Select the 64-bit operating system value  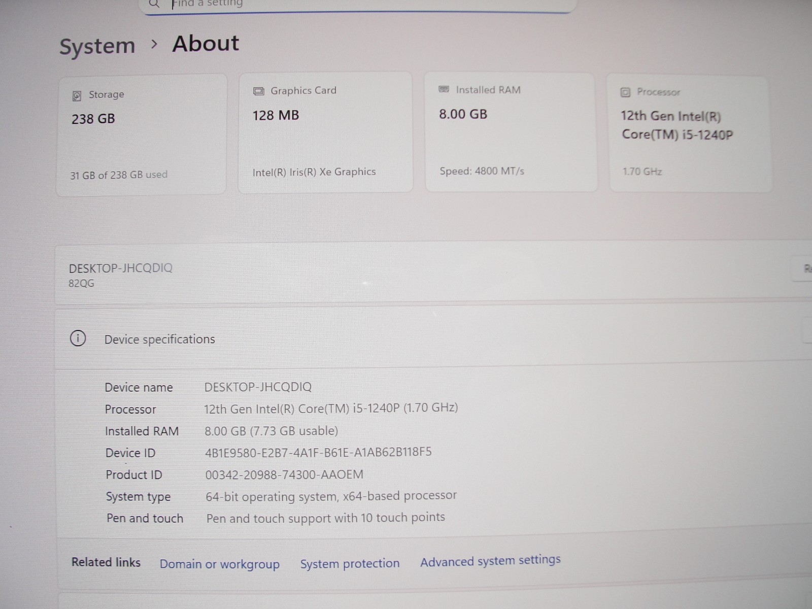(331, 496)
